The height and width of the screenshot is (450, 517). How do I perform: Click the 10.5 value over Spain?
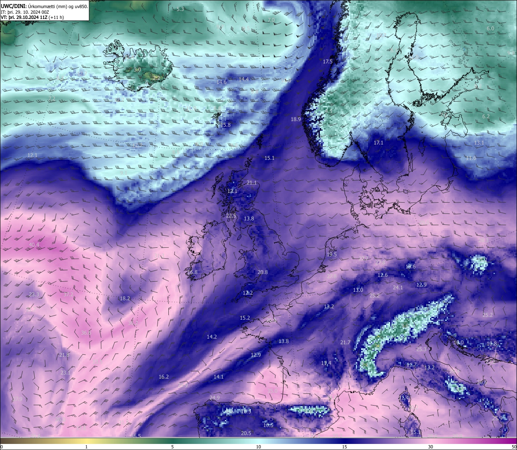(268, 425)
